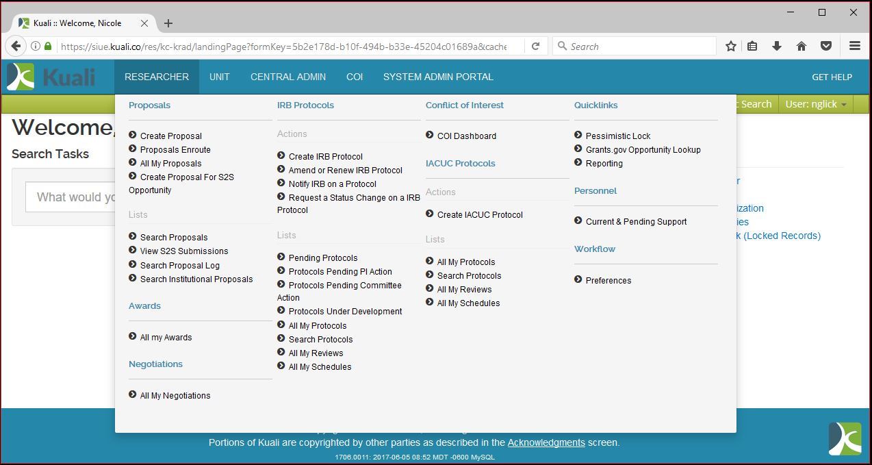Screen dimensions: 872x465
Task: Open the SYSTEM ADMIN PORTAL menu
Action: [x=438, y=77]
